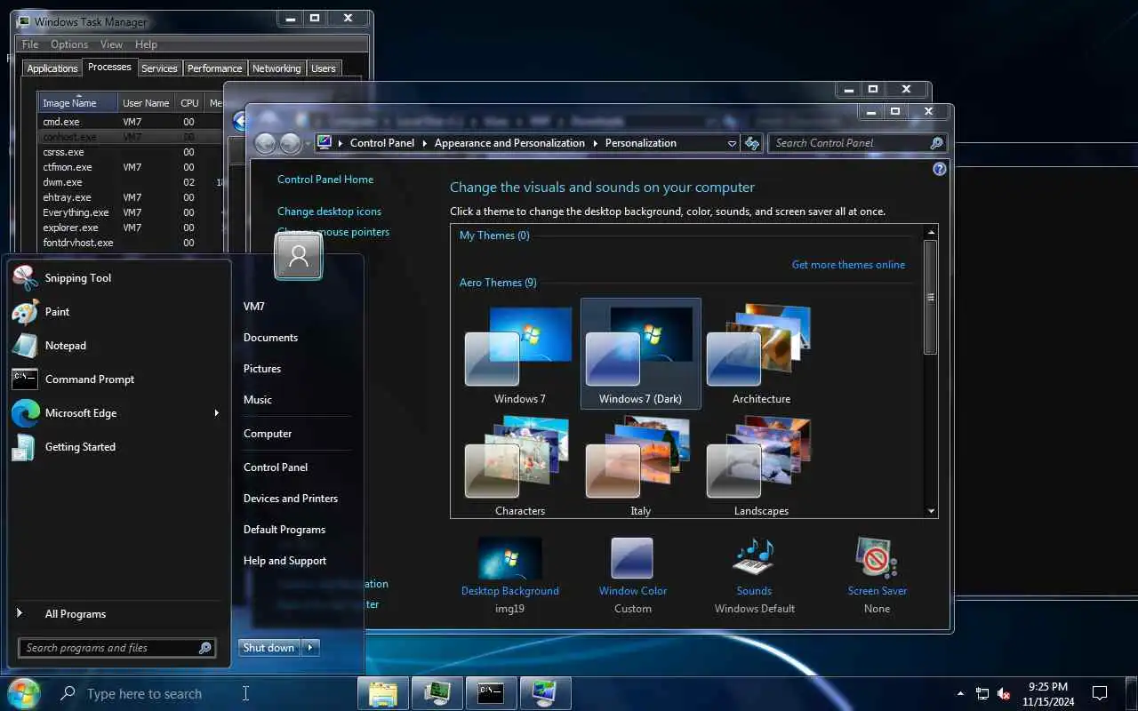
Task: Click Change desktop icons link
Action: 329,212
